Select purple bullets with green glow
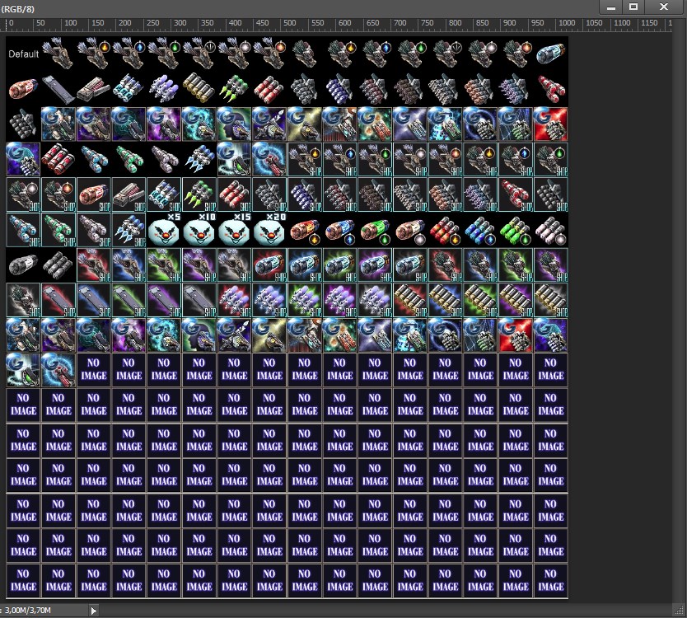The height and width of the screenshot is (618, 687). click(x=305, y=300)
